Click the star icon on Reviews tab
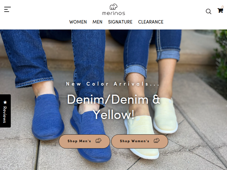The height and width of the screenshot is (170, 227). [5, 102]
